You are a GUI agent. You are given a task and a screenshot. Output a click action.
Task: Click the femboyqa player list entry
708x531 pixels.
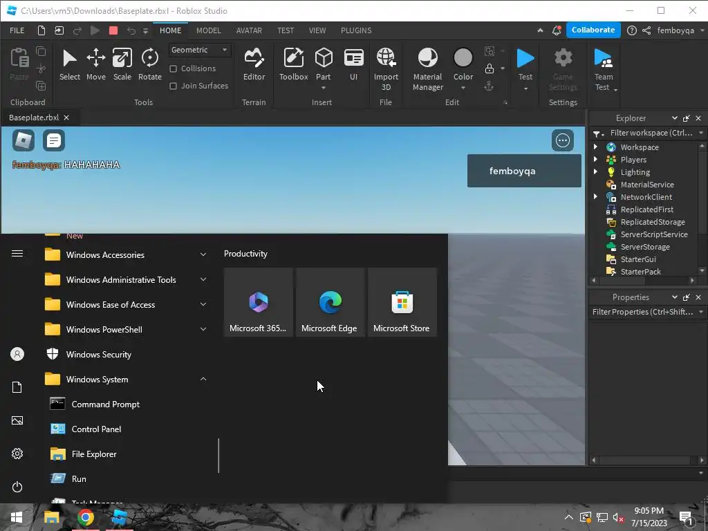524,171
